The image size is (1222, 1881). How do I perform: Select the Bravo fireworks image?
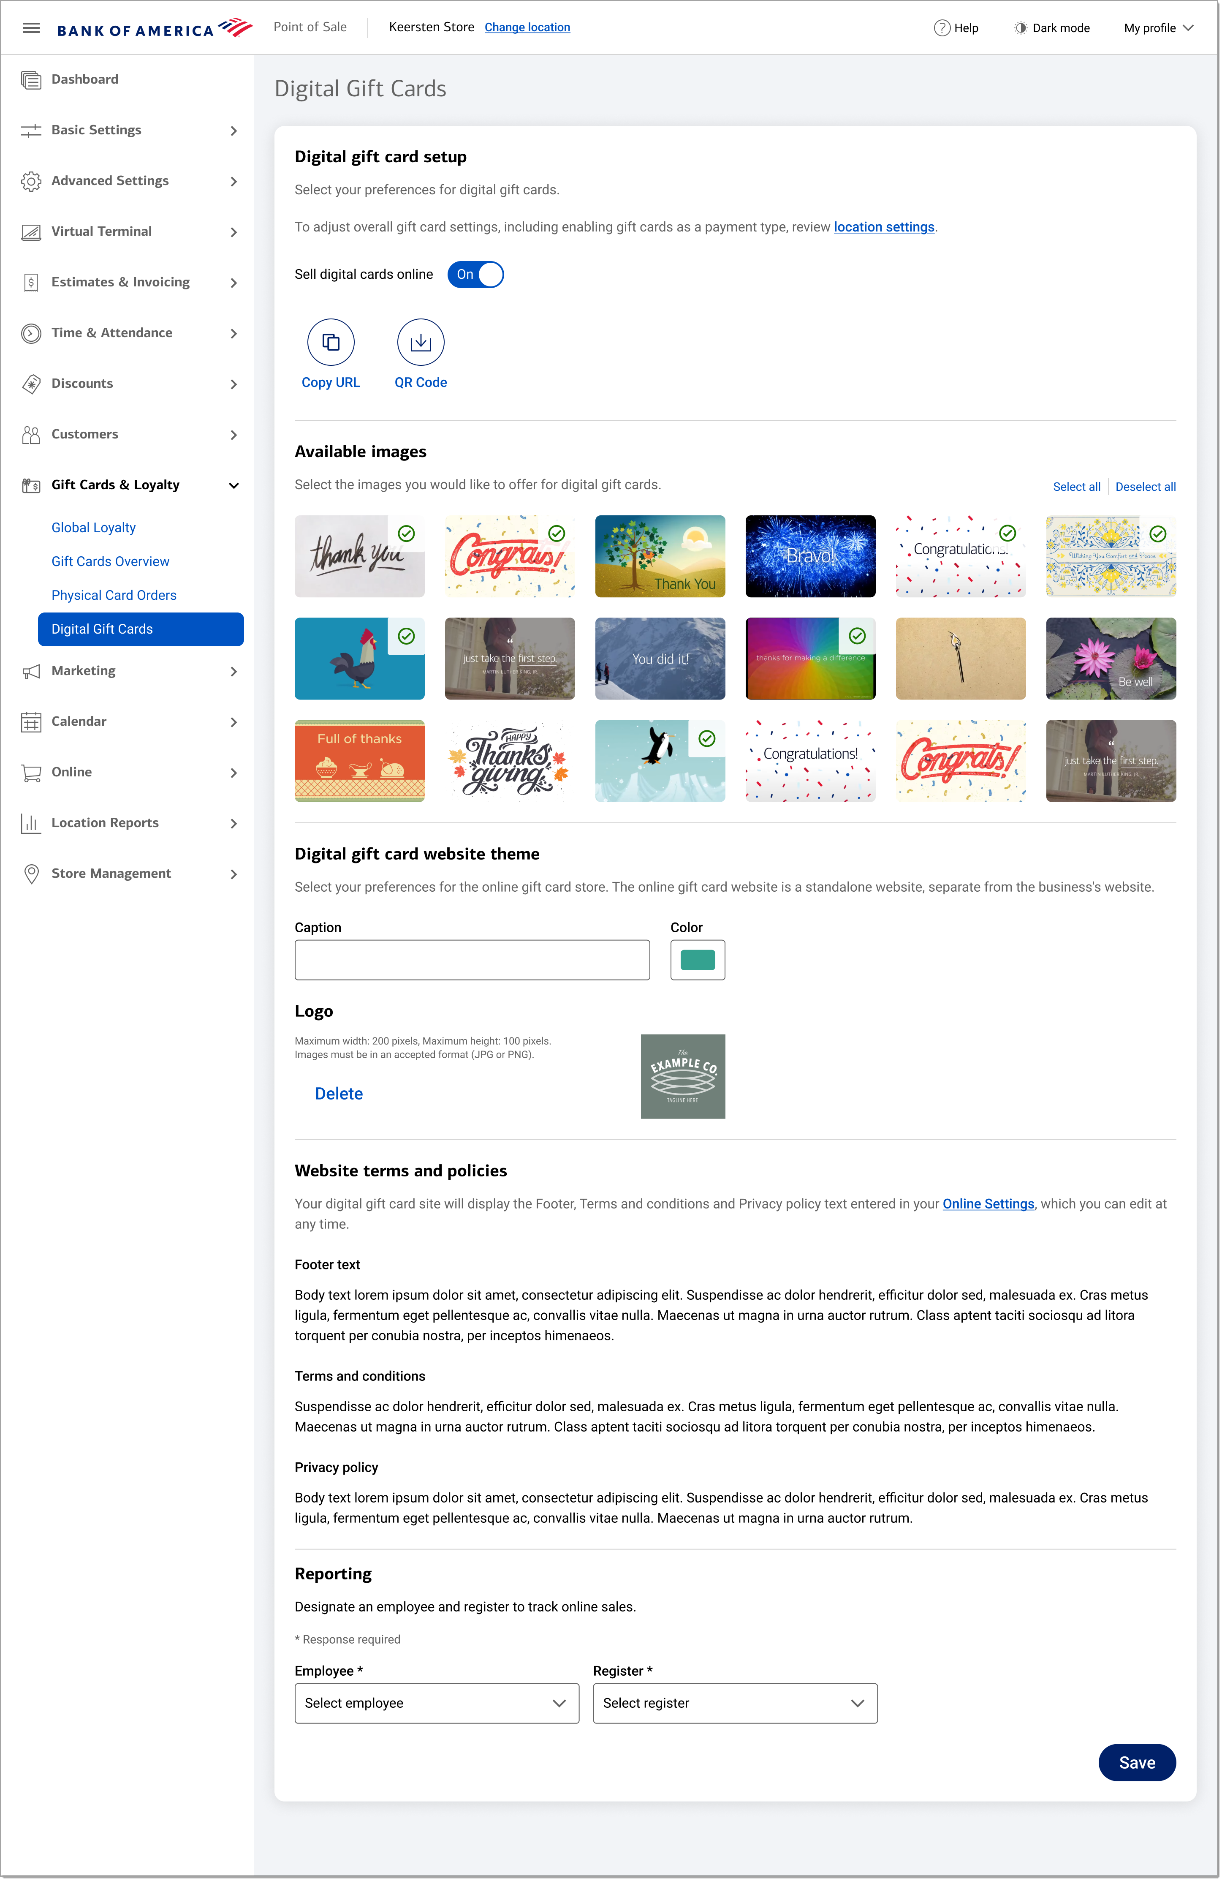[809, 556]
